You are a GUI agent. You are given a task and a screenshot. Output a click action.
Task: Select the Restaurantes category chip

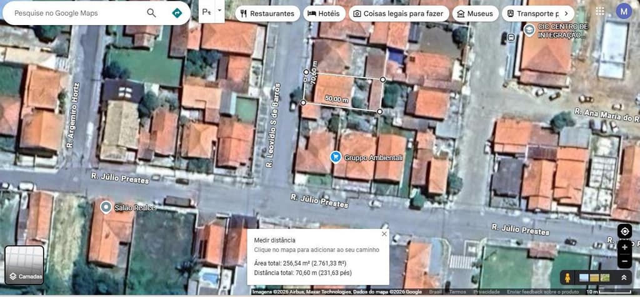point(267,14)
